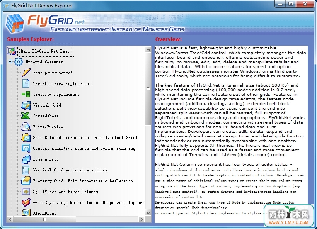
Task: Open the Tree/ListView replacement sample
Action: click(x=62, y=83)
